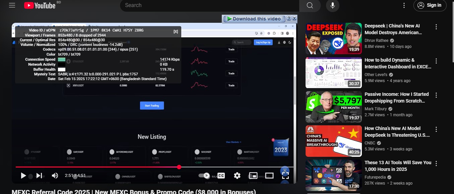This screenshot has height=194, width=454.
Task: Click the Connection Speed 14174 Kbps value
Action: click(x=170, y=59)
